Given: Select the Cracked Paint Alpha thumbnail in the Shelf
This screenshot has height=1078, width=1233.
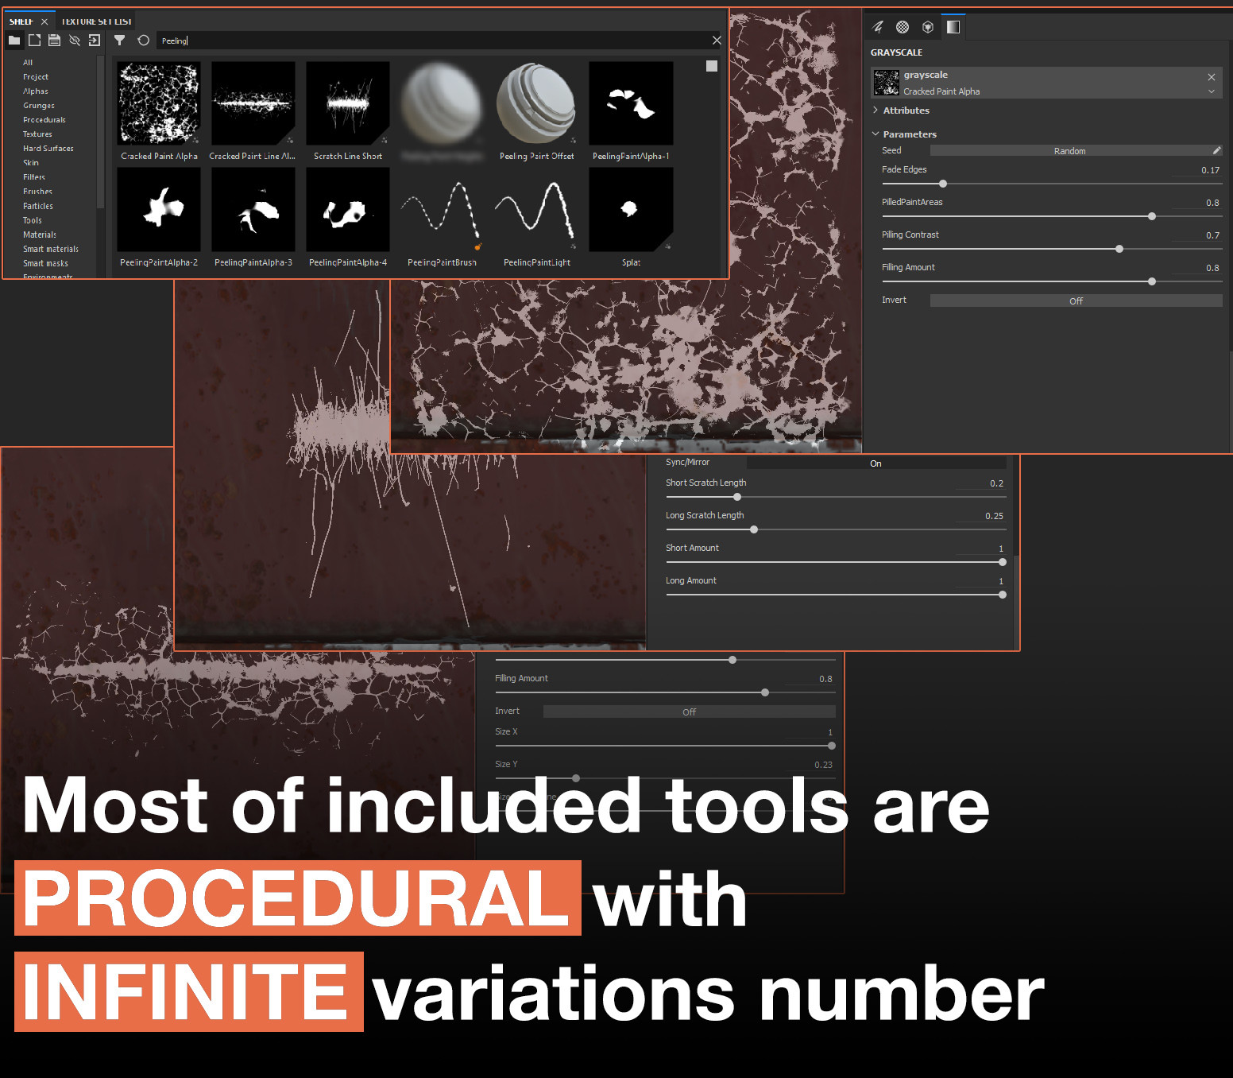Looking at the screenshot, I should (x=159, y=104).
